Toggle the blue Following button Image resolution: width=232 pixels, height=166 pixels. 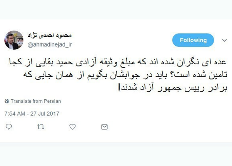[x=193, y=40]
